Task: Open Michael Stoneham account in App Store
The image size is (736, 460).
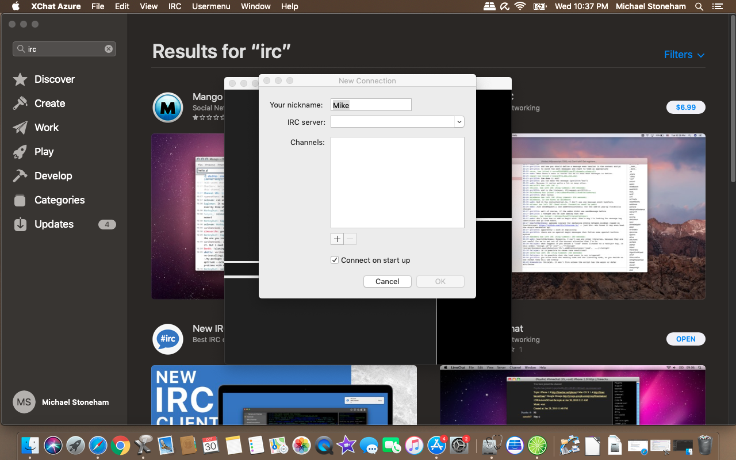Action: coord(61,402)
